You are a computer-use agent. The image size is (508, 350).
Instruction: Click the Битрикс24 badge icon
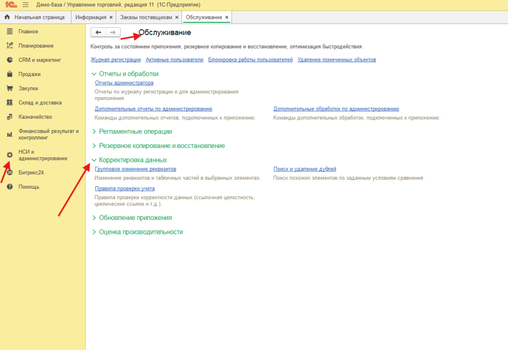[x=9, y=173]
